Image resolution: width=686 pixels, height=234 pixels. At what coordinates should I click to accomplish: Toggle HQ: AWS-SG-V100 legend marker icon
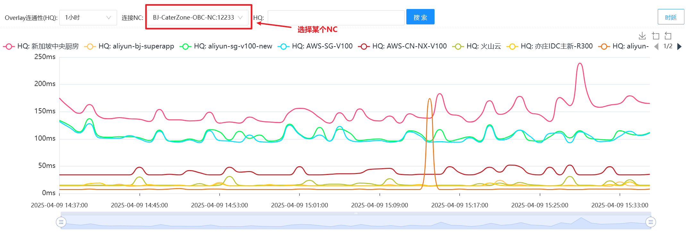point(283,47)
